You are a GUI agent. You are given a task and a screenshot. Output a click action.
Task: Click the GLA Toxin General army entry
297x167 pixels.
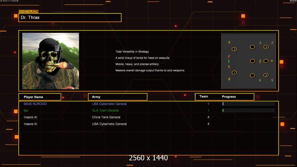(x=105, y=110)
